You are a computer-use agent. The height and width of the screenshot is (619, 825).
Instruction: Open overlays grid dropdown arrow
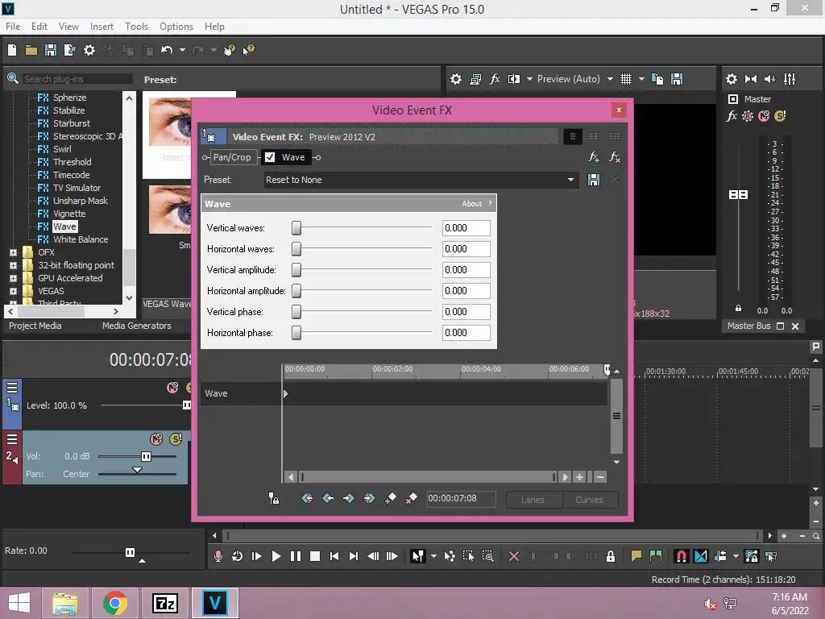[x=641, y=79]
